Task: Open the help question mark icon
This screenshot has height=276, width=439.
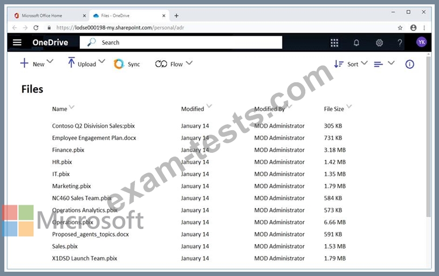Action: point(400,43)
